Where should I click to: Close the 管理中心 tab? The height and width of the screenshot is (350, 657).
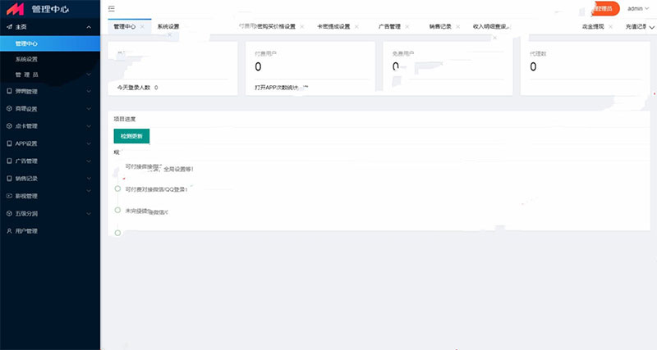coord(142,27)
